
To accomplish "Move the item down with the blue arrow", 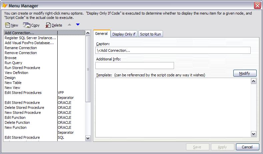I will 78,25.
